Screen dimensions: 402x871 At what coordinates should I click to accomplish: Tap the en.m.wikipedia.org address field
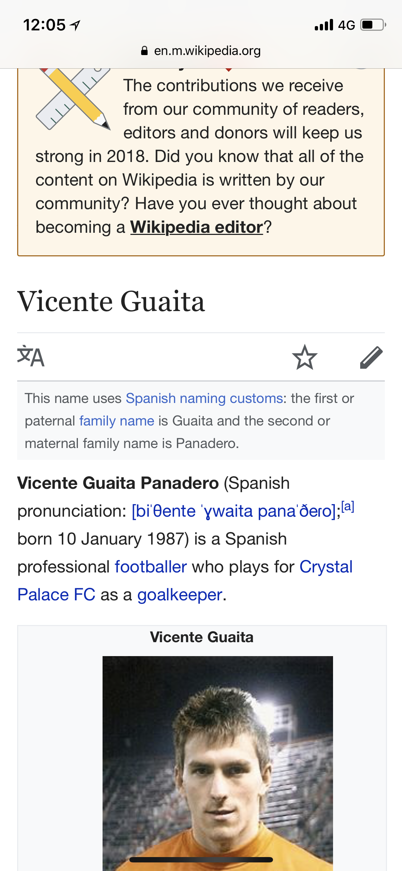click(x=207, y=51)
